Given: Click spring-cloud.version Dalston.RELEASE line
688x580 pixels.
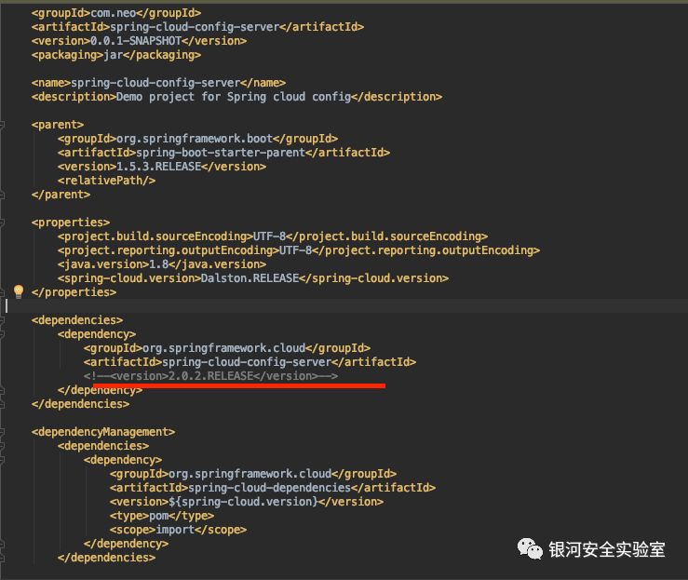Looking at the screenshot, I should 252,278.
